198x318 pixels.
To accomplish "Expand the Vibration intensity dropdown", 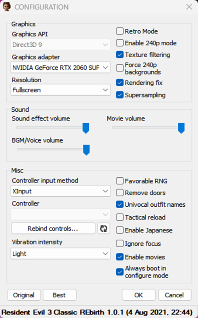I will (x=61, y=254).
